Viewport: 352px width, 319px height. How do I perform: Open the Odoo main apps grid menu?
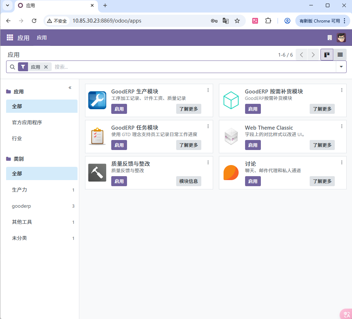tap(10, 38)
